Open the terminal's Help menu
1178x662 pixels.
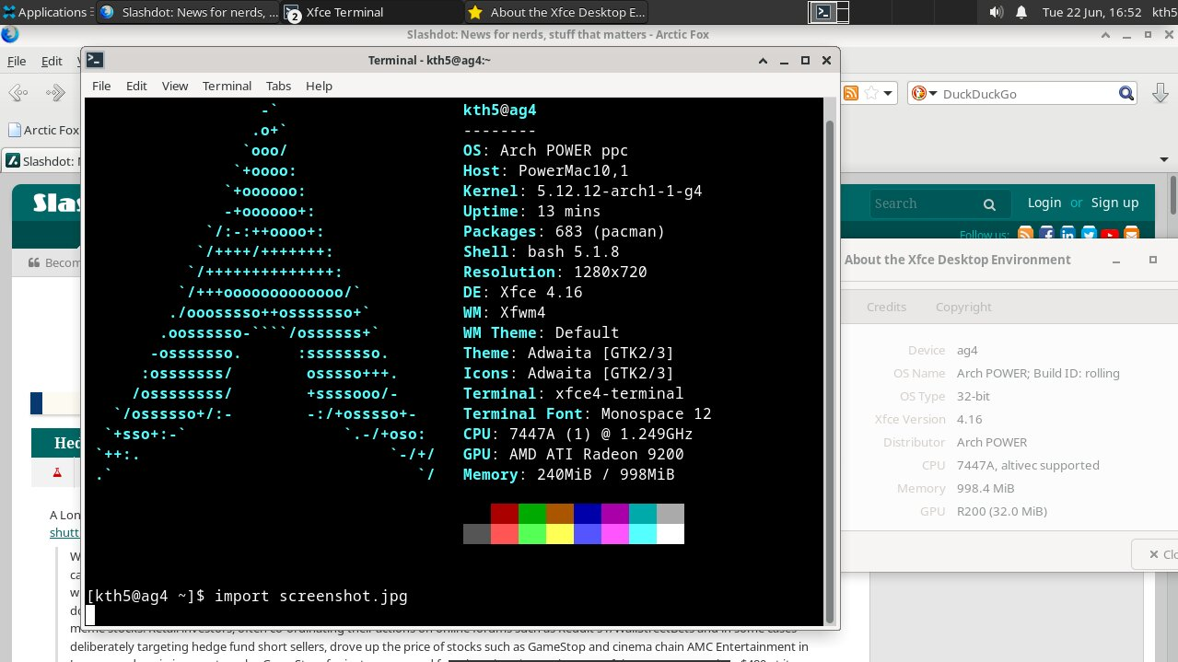tap(319, 86)
